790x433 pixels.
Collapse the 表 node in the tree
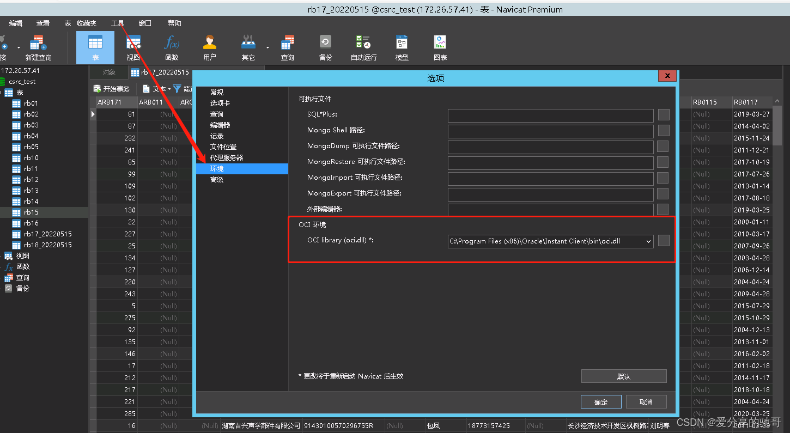1,93
